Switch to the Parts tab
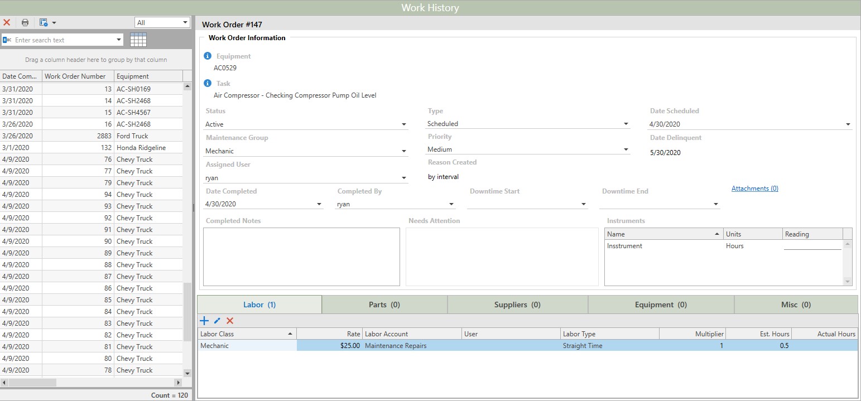 pyautogui.click(x=384, y=305)
